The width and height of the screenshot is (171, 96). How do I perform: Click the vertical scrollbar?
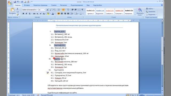coord(162,54)
